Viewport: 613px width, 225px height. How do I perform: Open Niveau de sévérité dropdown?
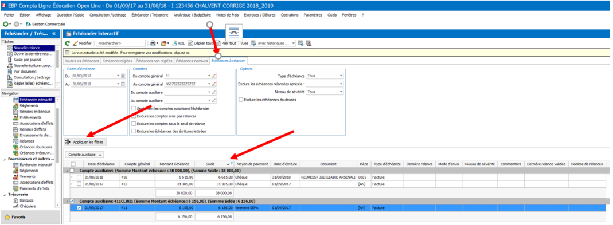pyautogui.click(x=341, y=92)
